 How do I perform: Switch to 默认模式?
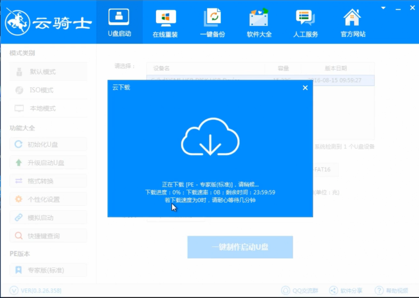click(x=48, y=72)
